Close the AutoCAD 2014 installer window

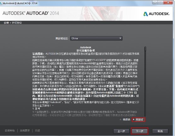point(168,3)
